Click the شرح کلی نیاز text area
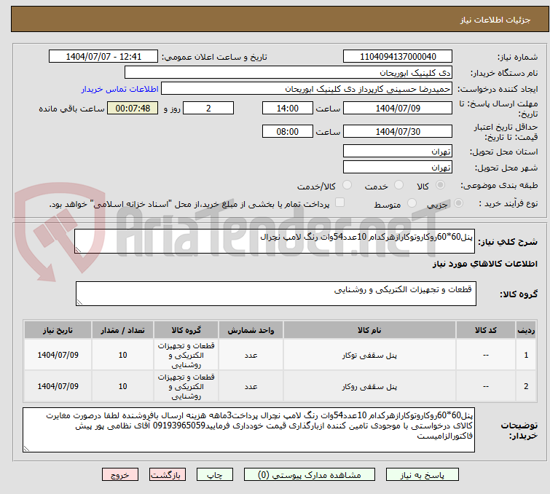The width and height of the screenshot is (550, 494). (275, 241)
